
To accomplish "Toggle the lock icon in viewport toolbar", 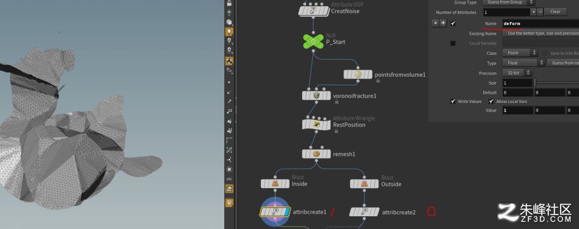I will (229, 3).
